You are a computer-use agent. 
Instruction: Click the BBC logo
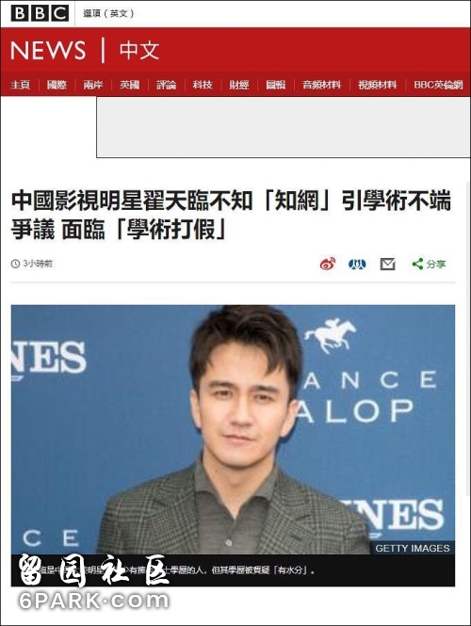point(40,13)
